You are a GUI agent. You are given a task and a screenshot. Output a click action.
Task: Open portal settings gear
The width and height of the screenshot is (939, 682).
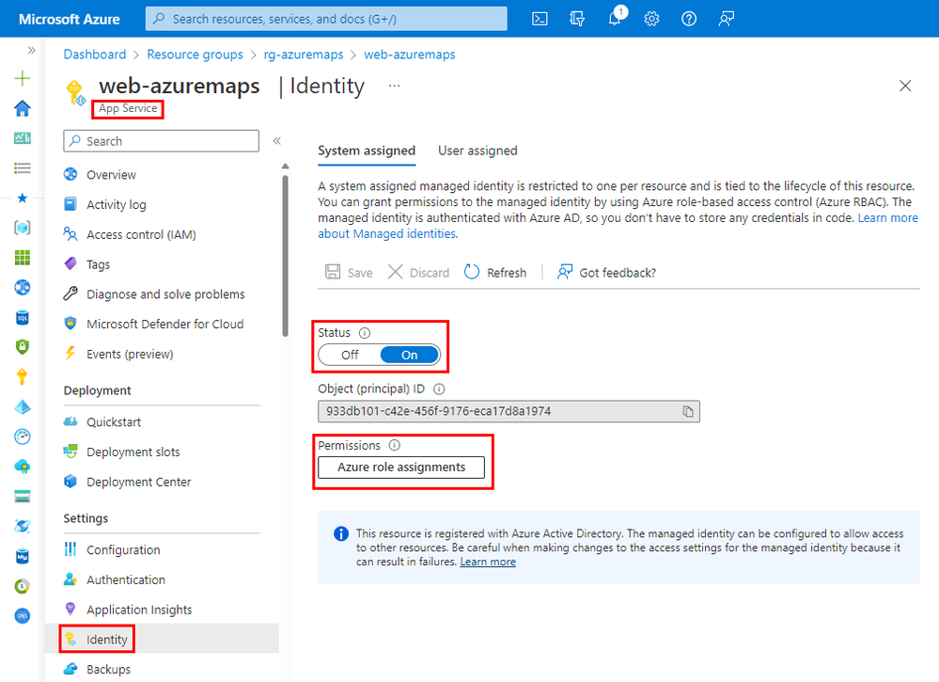click(651, 19)
